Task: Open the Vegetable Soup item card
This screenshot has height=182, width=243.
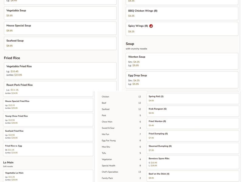Action: pyautogui.click(x=60, y=13)
